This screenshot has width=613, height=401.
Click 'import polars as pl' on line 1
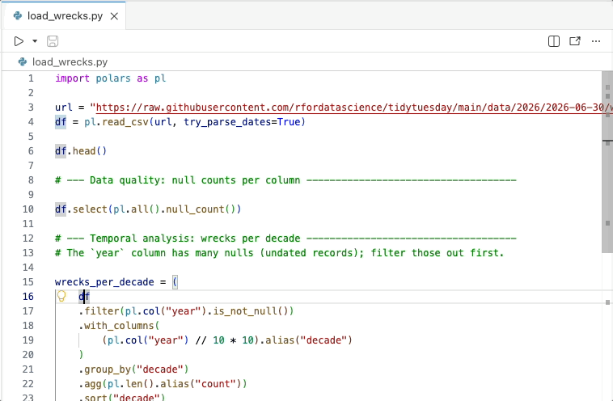[110, 78]
